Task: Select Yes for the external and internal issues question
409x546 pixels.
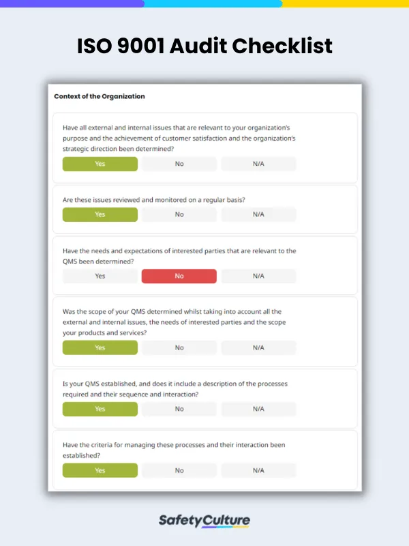Action: (x=100, y=164)
